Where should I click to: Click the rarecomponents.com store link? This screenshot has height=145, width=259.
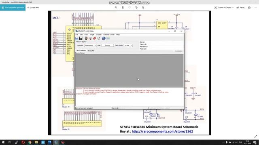tap(162, 131)
